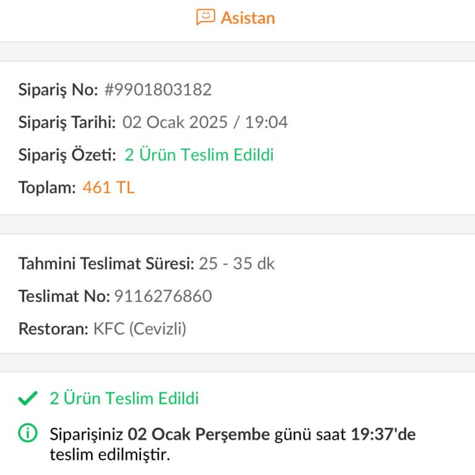Image resolution: width=475 pixels, height=475 pixels.
Task: Click the 461 TL total amount
Action: tap(108, 187)
